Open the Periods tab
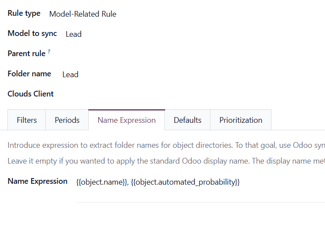Viewport: 325px width, 225px height. [67, 120]
